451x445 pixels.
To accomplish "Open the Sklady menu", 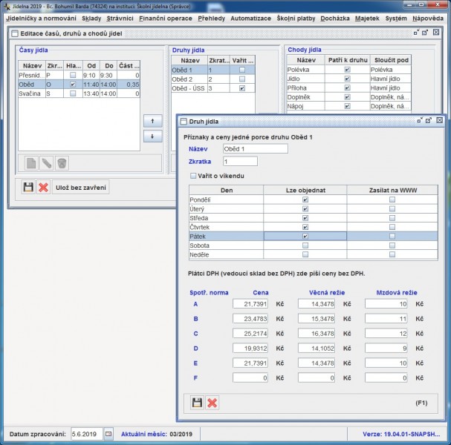I will 91,17.
